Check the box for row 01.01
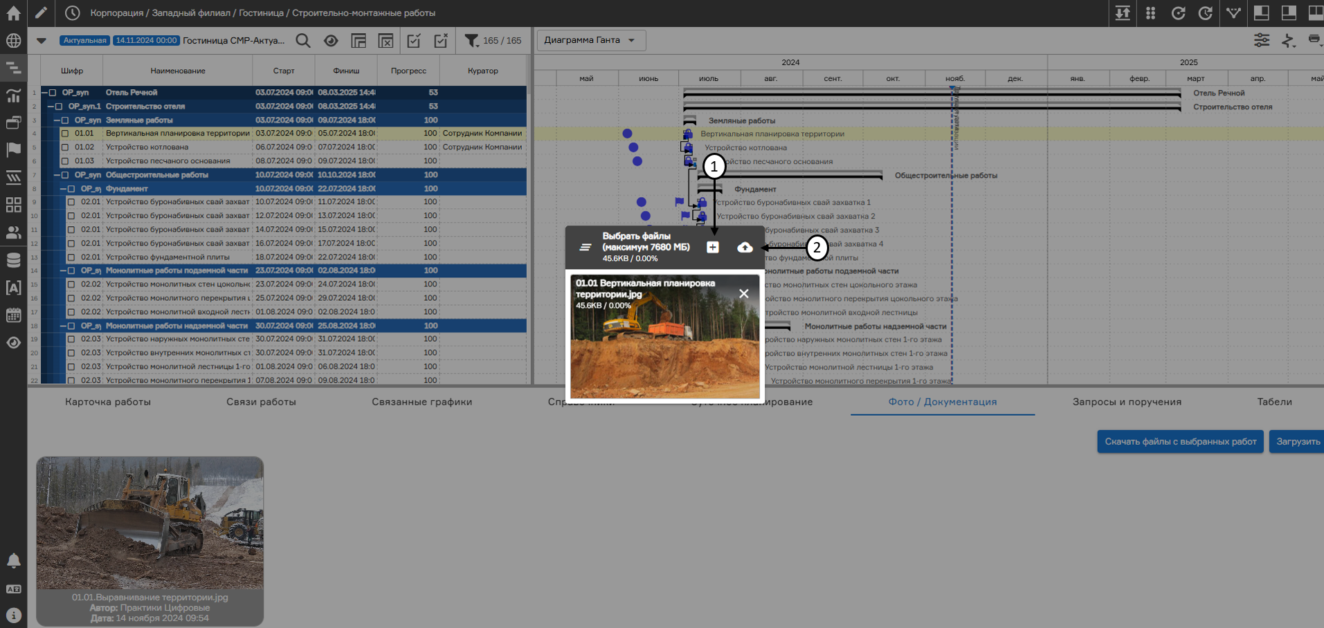This screenshot has width=1324, height=628. [x=65, y=133]
